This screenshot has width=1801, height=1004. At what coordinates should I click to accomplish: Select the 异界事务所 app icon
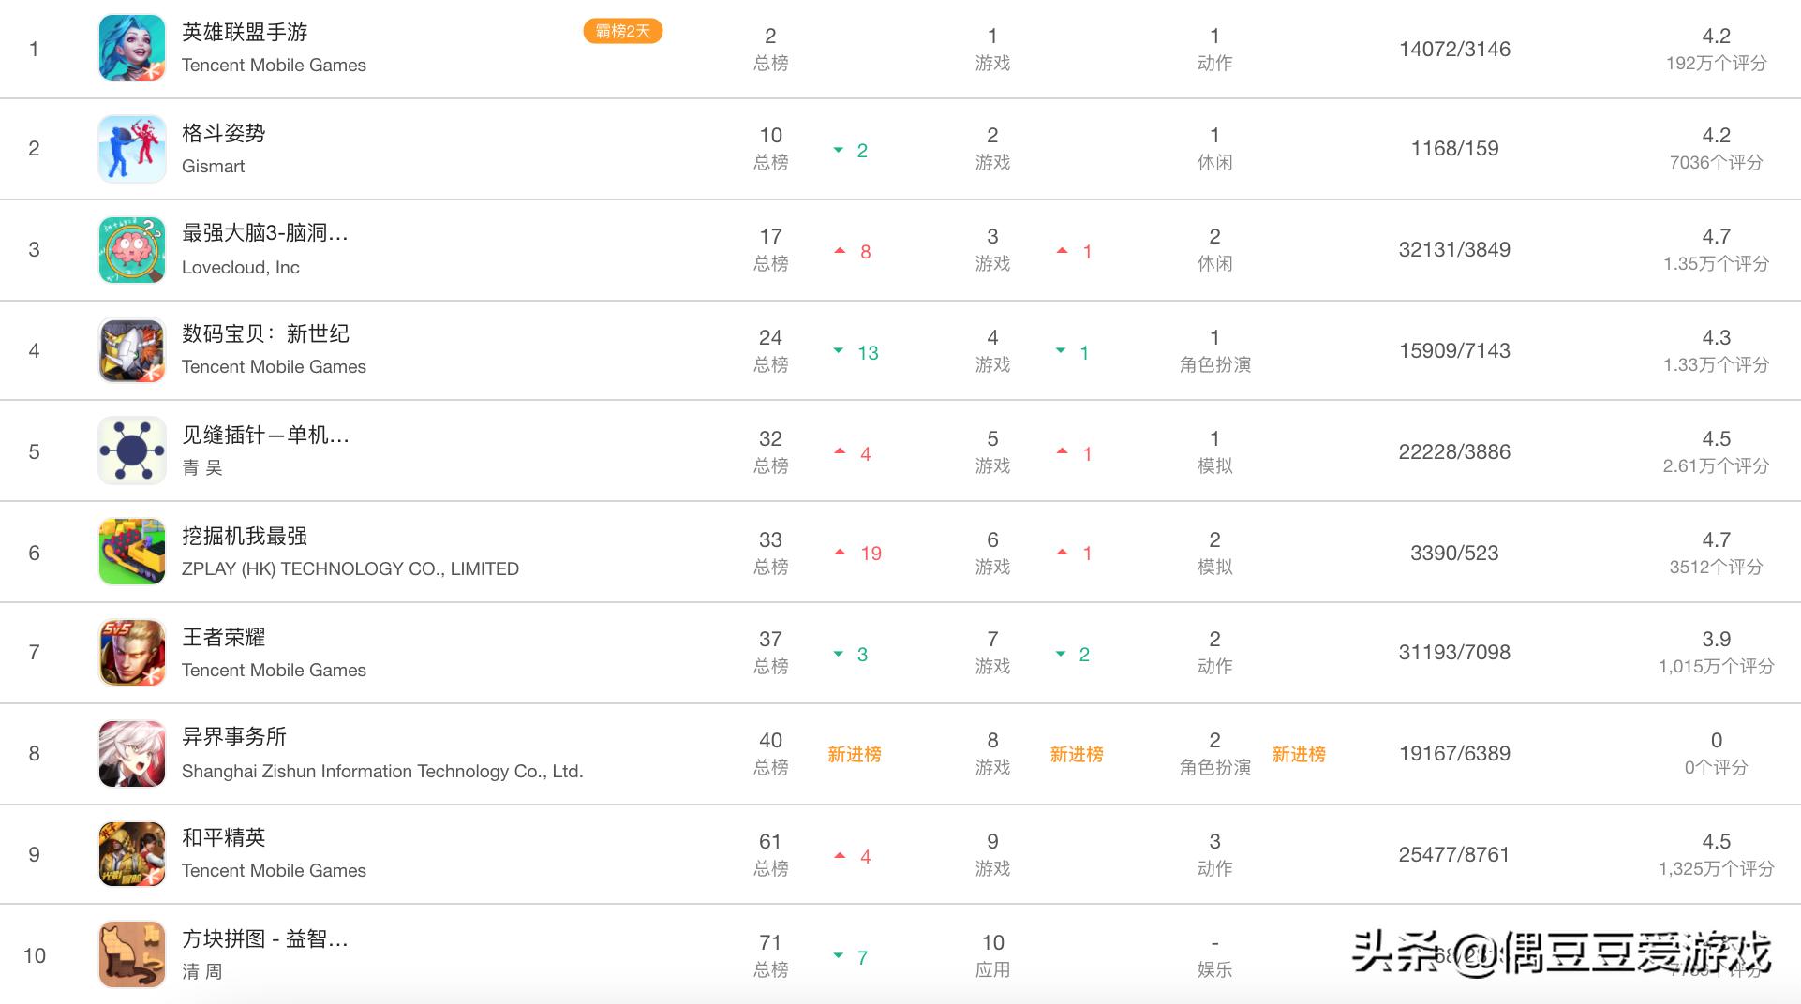pos(132,754)
